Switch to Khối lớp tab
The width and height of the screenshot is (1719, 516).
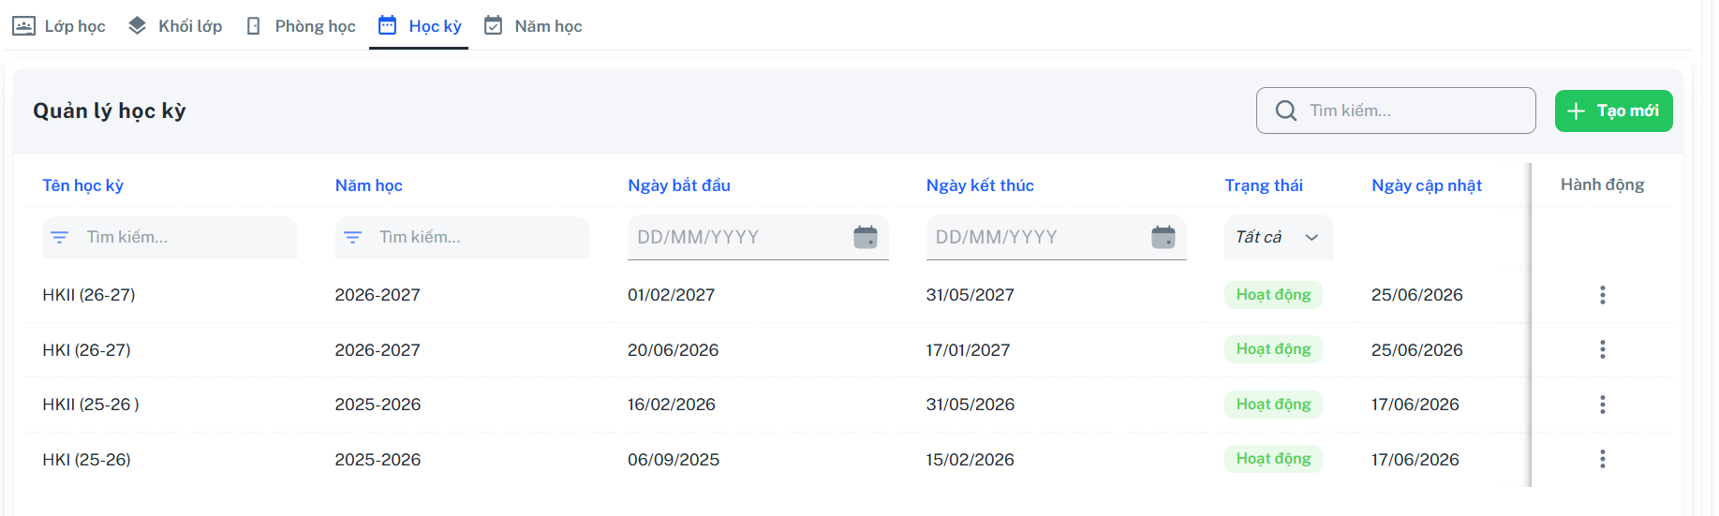(x=175, y=26)
